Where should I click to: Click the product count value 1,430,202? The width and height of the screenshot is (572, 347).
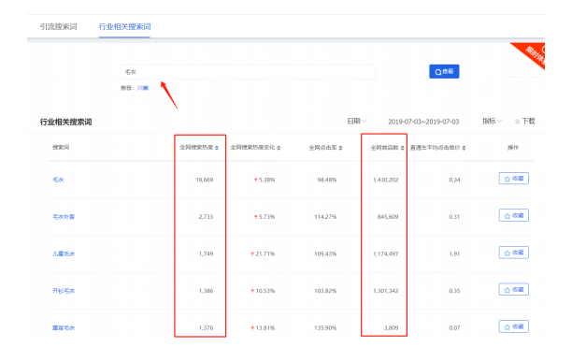pos(386,180)
